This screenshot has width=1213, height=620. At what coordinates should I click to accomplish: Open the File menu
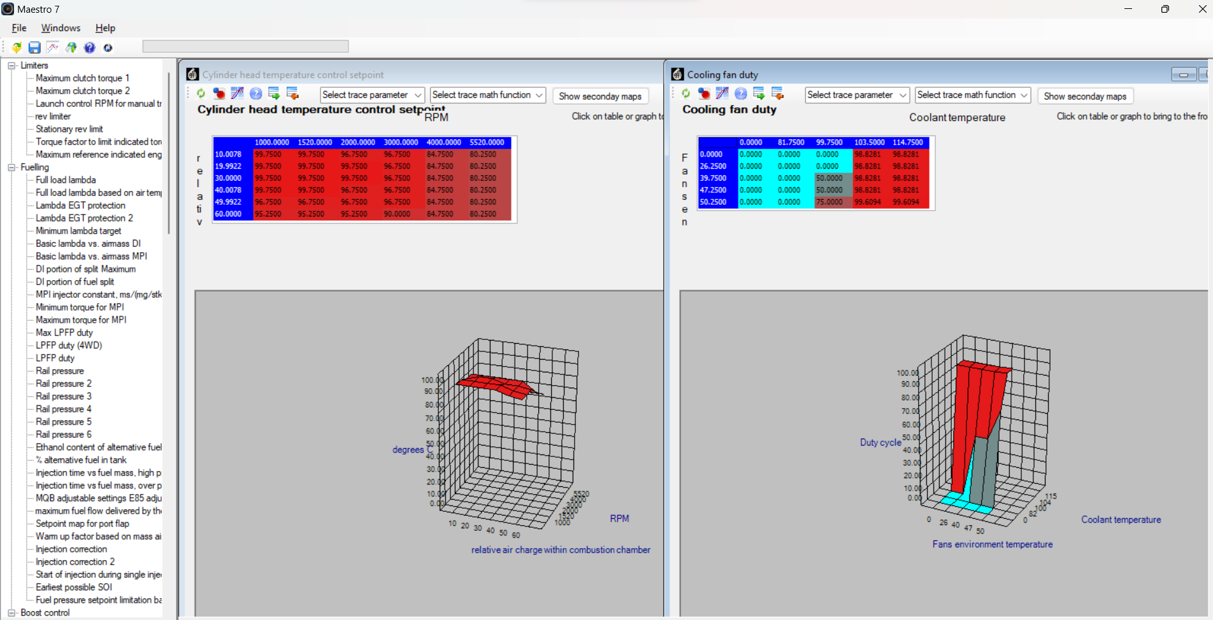tap(19, 28)
